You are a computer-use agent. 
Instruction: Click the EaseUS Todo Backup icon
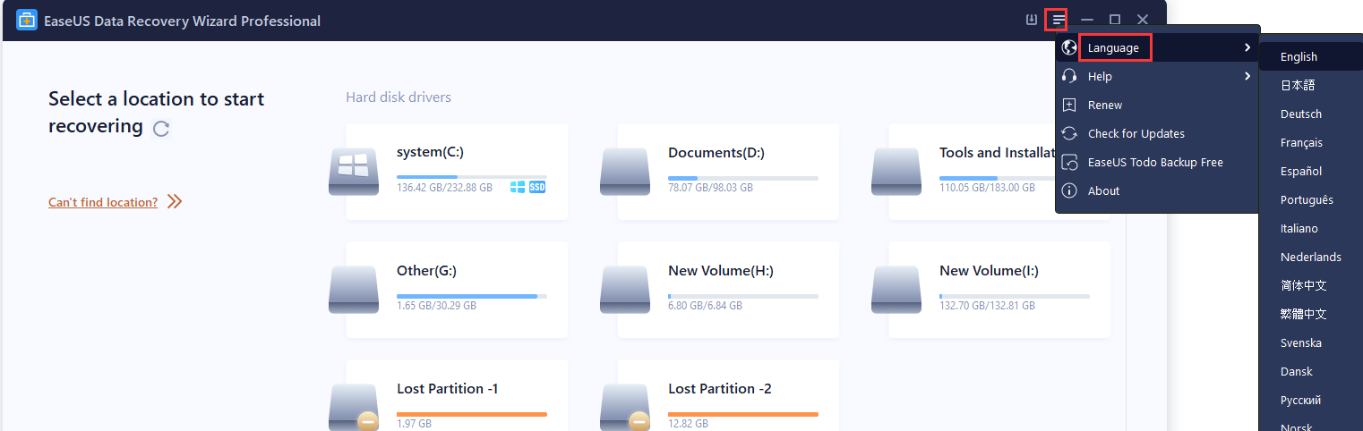click(1068, 162)
